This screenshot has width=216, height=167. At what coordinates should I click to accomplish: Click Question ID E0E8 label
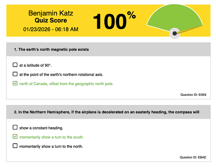(193, 95)
